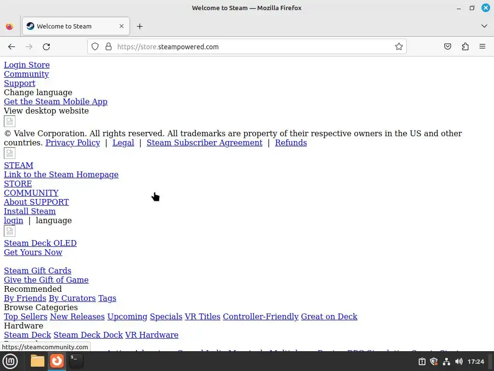This screenshot has width=494, height=371.
Task: Open Give the Gift of Game
Action: (46, 280)
